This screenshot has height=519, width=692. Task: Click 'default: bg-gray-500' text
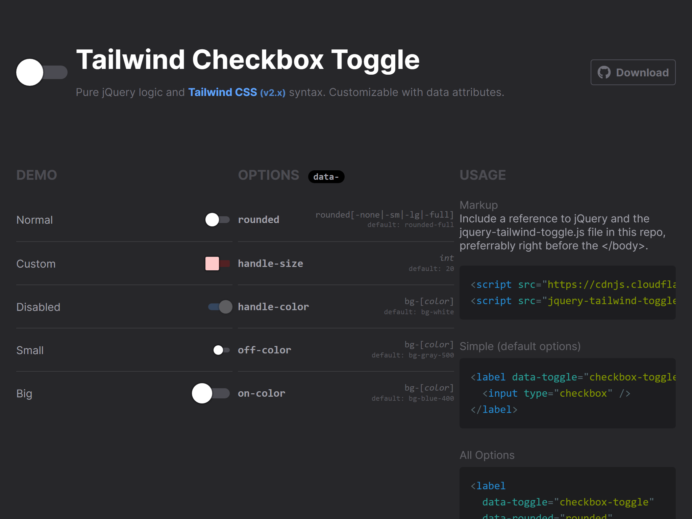413,355
